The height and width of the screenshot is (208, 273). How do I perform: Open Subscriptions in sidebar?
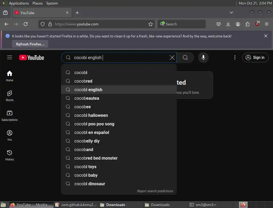tap(10, 115)
